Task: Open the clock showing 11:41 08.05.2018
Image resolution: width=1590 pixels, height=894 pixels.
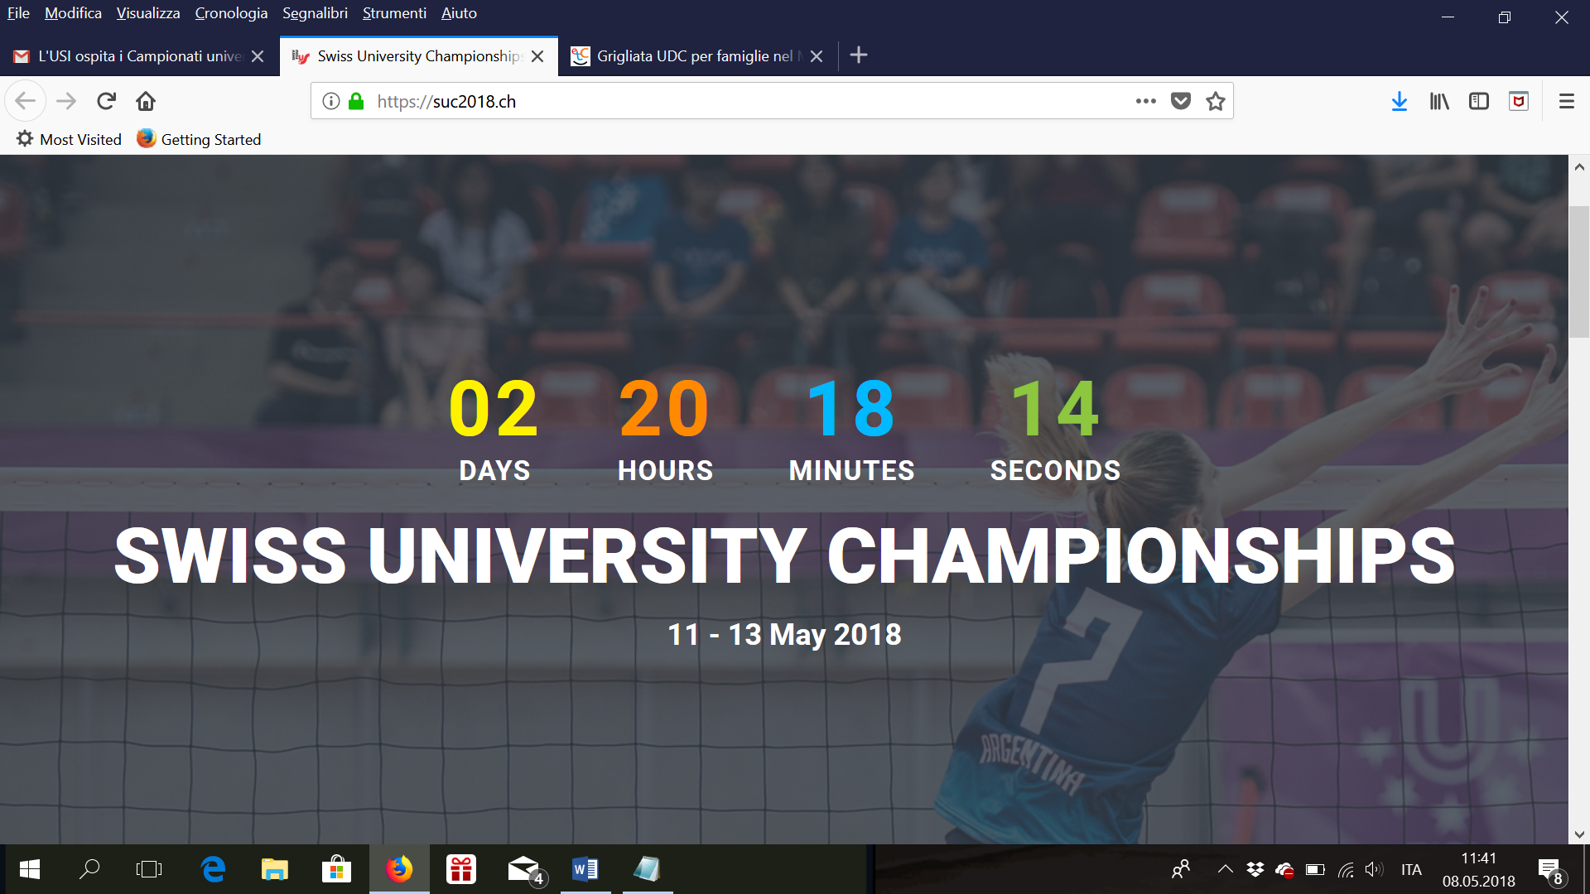Action: tap(1479, 870)
